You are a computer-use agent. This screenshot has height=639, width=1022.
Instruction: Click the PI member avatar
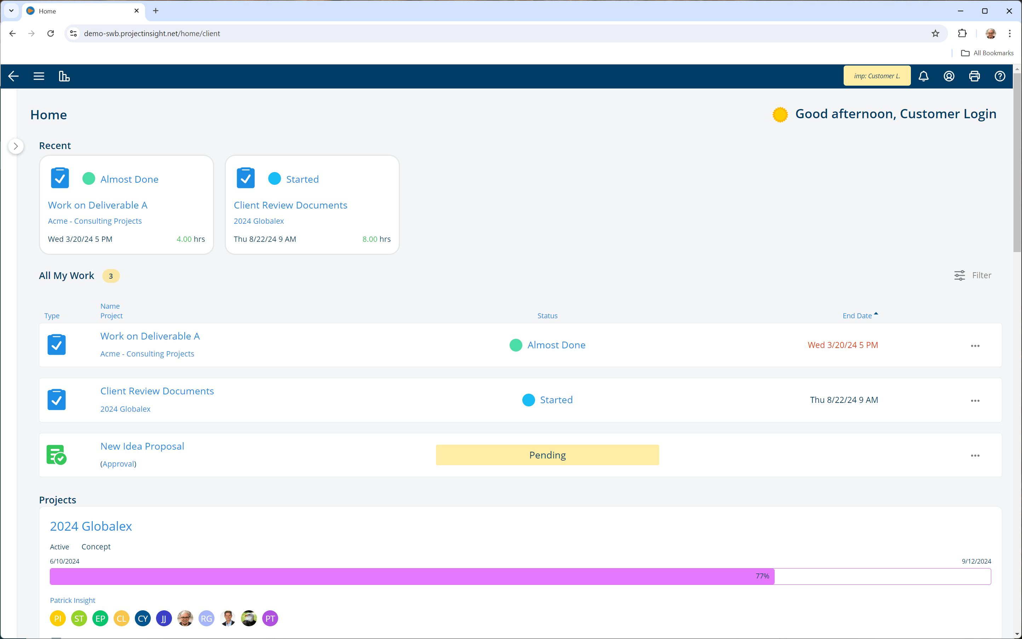click(x=58, y=619)
